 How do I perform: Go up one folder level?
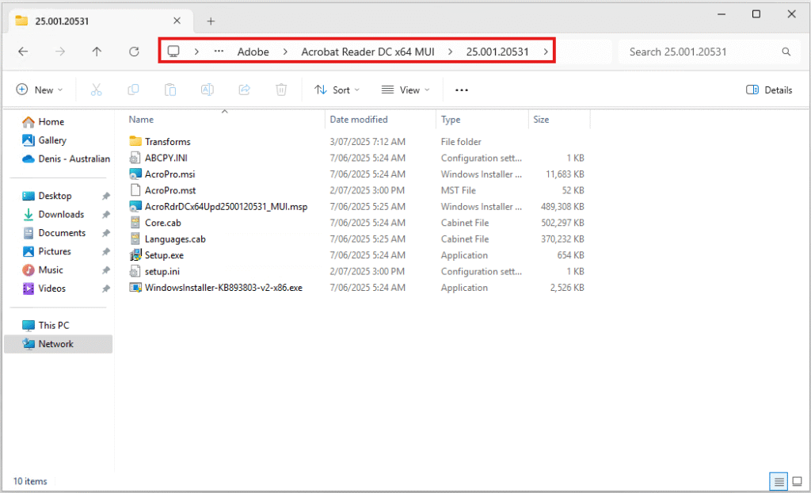(x=97, y=52)
